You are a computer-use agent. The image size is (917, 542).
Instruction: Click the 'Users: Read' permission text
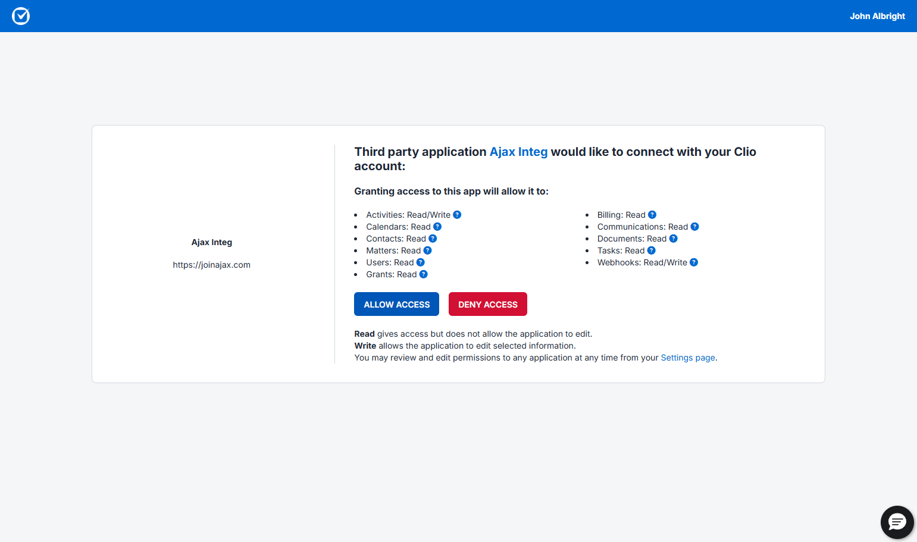390,262
